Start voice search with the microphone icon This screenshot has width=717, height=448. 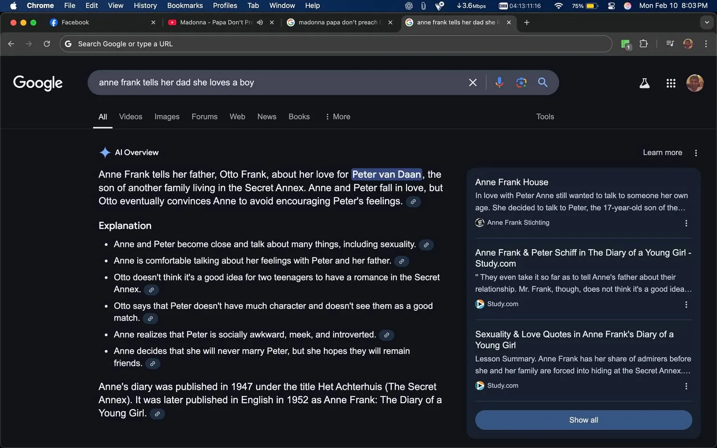click(x=499, y=82)
